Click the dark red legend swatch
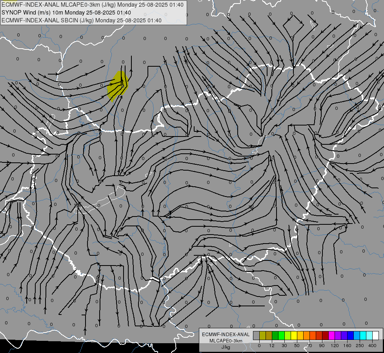 [326, 335]
